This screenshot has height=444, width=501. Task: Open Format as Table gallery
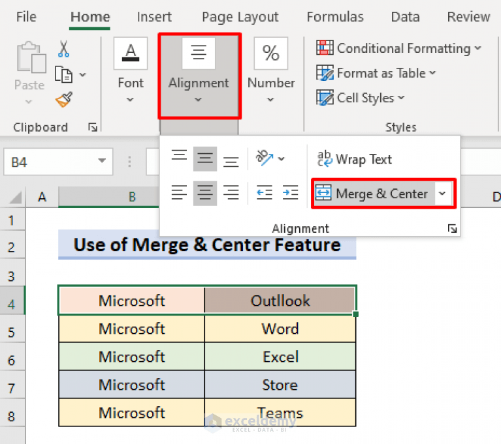click(x=376, y=73)
